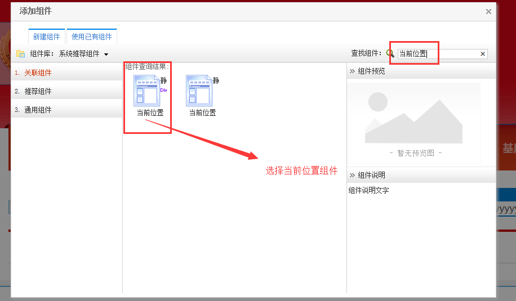The height and width of the screenshot is (301, 516).
Task: Close the 添加组件 dialog
Action: click(488, 11)
